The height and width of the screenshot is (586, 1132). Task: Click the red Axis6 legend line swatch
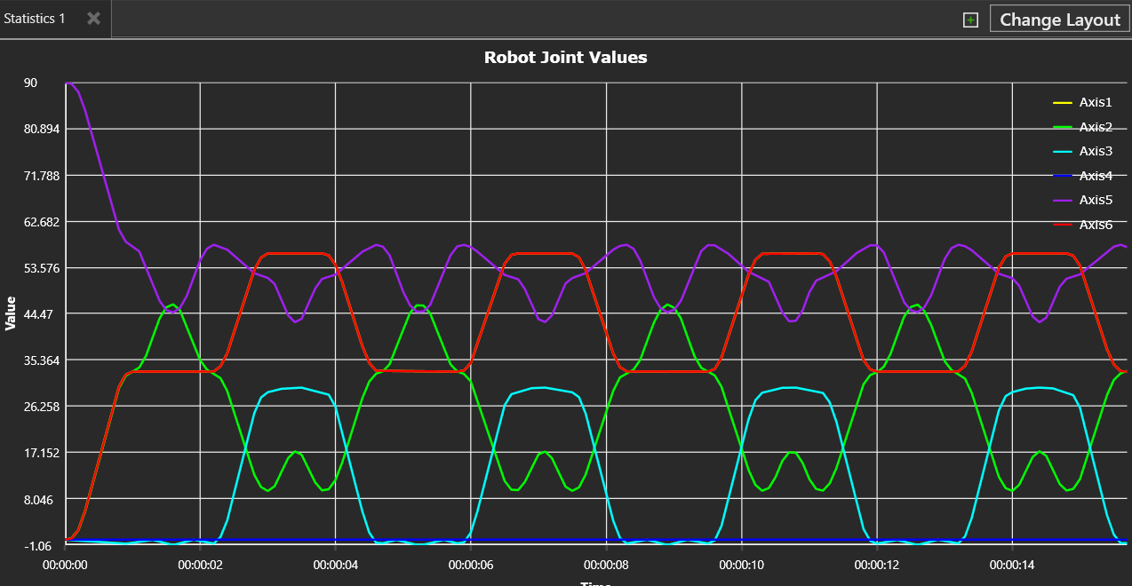point(1062,226)
